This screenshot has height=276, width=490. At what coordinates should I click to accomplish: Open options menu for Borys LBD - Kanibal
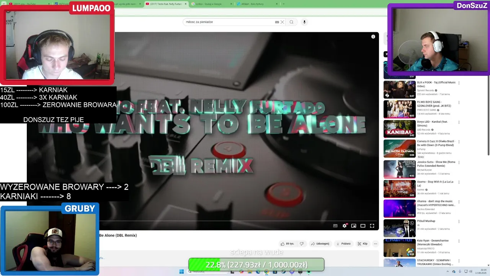pos(459,122)
